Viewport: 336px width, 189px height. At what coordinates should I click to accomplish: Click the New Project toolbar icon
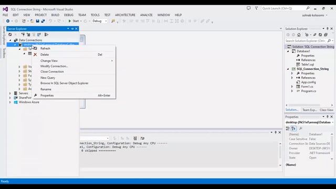(x=24, y=21)
